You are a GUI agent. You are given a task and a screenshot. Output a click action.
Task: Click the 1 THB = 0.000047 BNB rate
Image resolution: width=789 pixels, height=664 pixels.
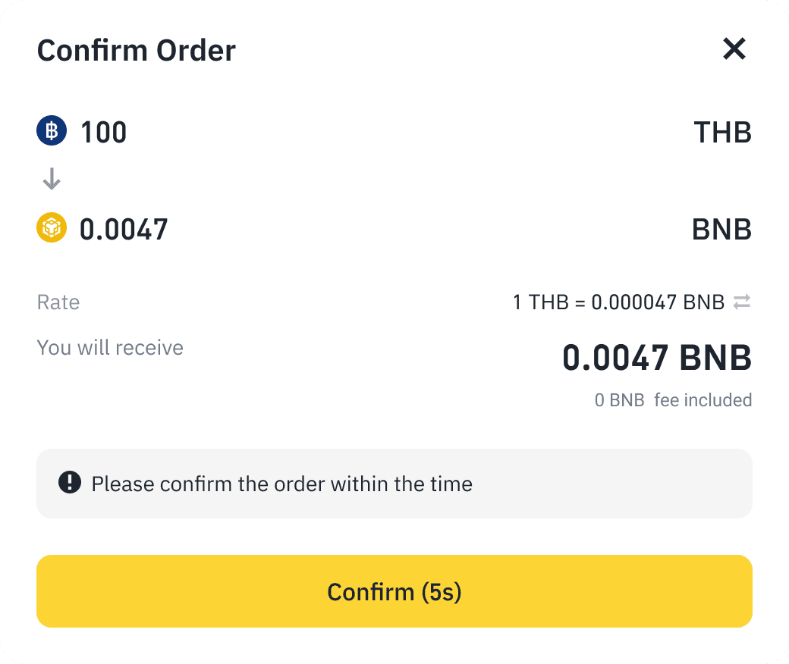pyautogui.click(x=618, y=302)
